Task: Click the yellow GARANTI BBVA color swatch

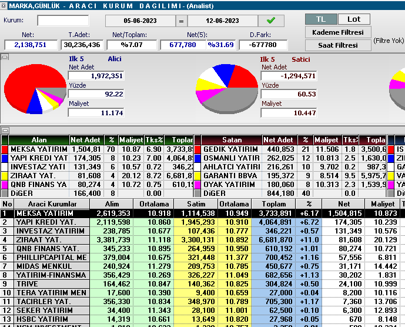Action: point(198,176)
